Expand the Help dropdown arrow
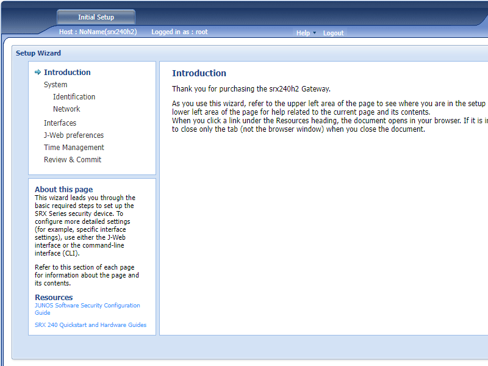 315,33
